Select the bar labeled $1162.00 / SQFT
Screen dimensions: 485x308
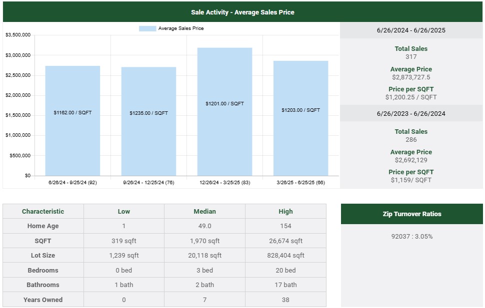(72, 121)
